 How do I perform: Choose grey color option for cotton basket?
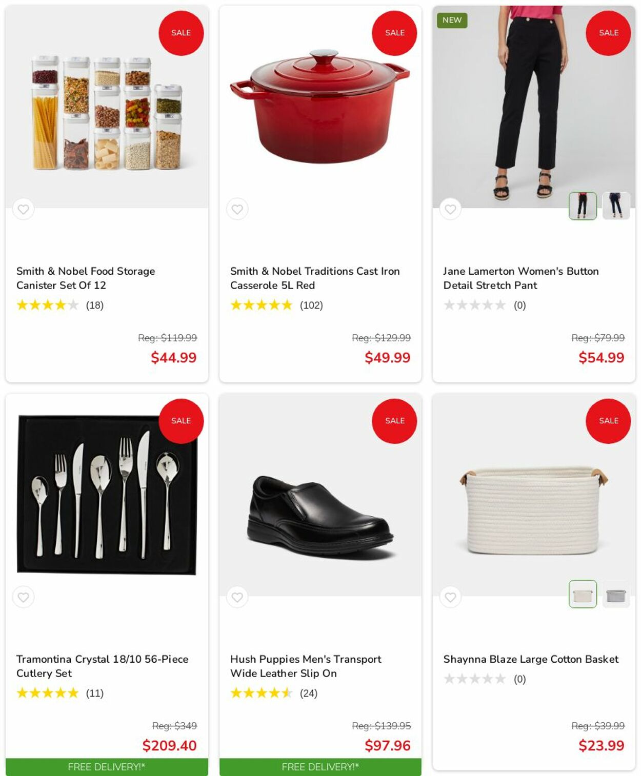tap(615, 594)
